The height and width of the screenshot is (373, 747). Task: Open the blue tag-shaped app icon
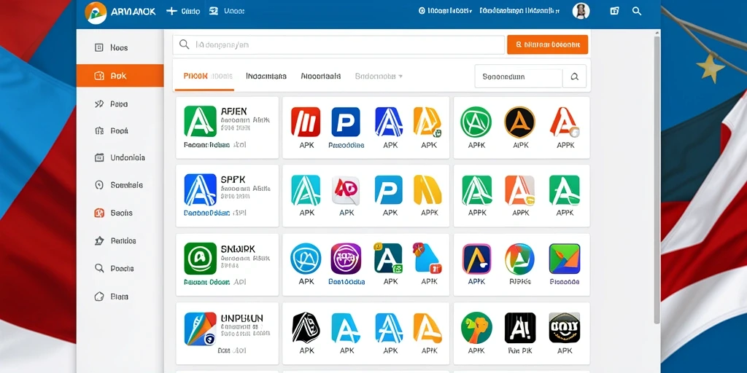coord(427,259)
